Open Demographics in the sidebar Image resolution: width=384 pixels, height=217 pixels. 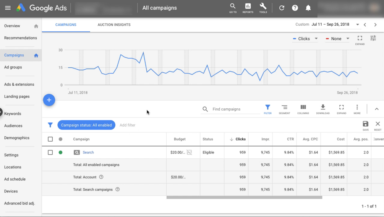tap(17, 137)
